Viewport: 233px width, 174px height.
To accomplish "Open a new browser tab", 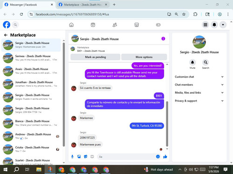I will (x=114, y=5).
